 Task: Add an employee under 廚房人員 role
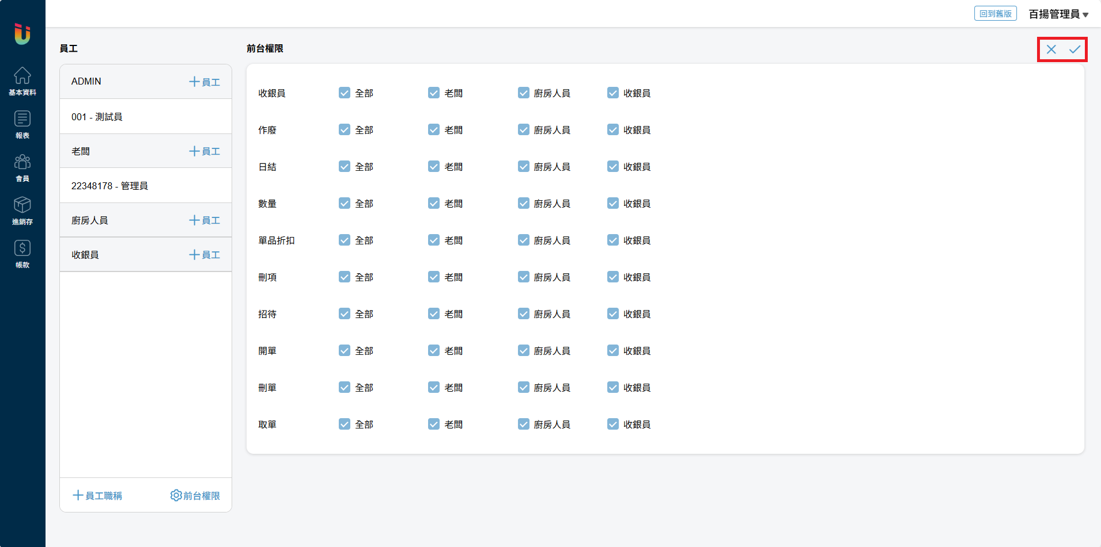(x=205, y=220)
